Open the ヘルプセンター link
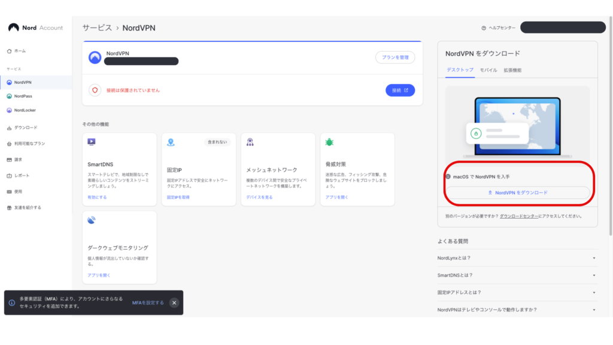The image size is (613, 345). [x=498, y=28]
